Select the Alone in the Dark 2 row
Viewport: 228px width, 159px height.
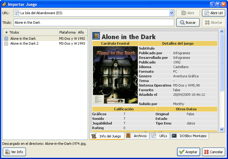(45, 43)
